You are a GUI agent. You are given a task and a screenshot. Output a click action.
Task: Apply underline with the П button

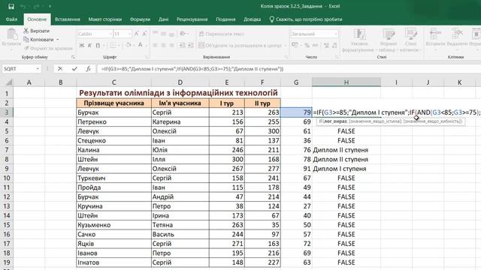click(98, 45)
